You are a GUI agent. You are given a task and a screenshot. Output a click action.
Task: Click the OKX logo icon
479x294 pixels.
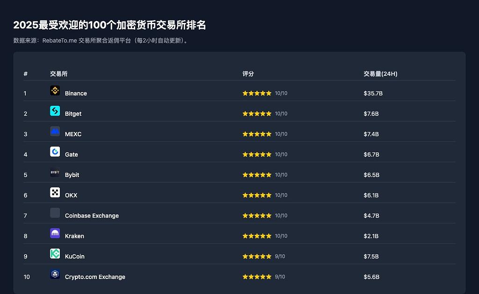(x=55, y=192)
